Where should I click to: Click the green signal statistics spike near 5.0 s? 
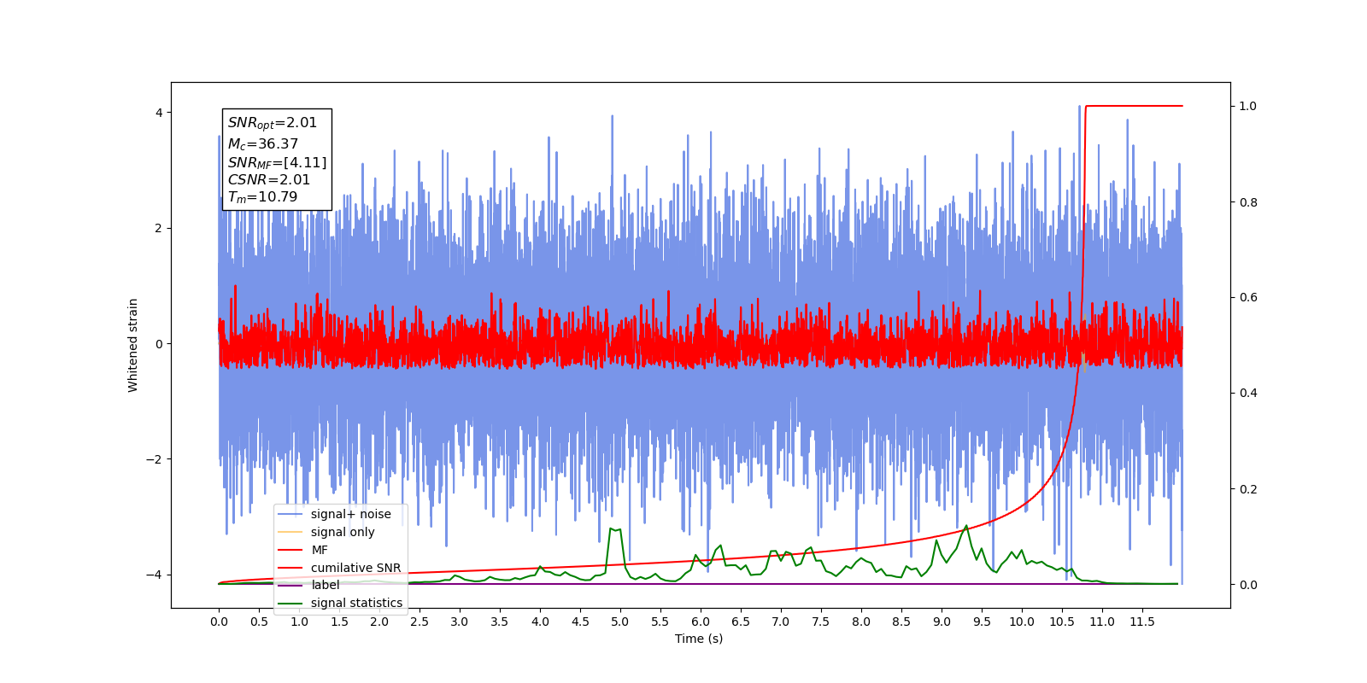point(614,530)
